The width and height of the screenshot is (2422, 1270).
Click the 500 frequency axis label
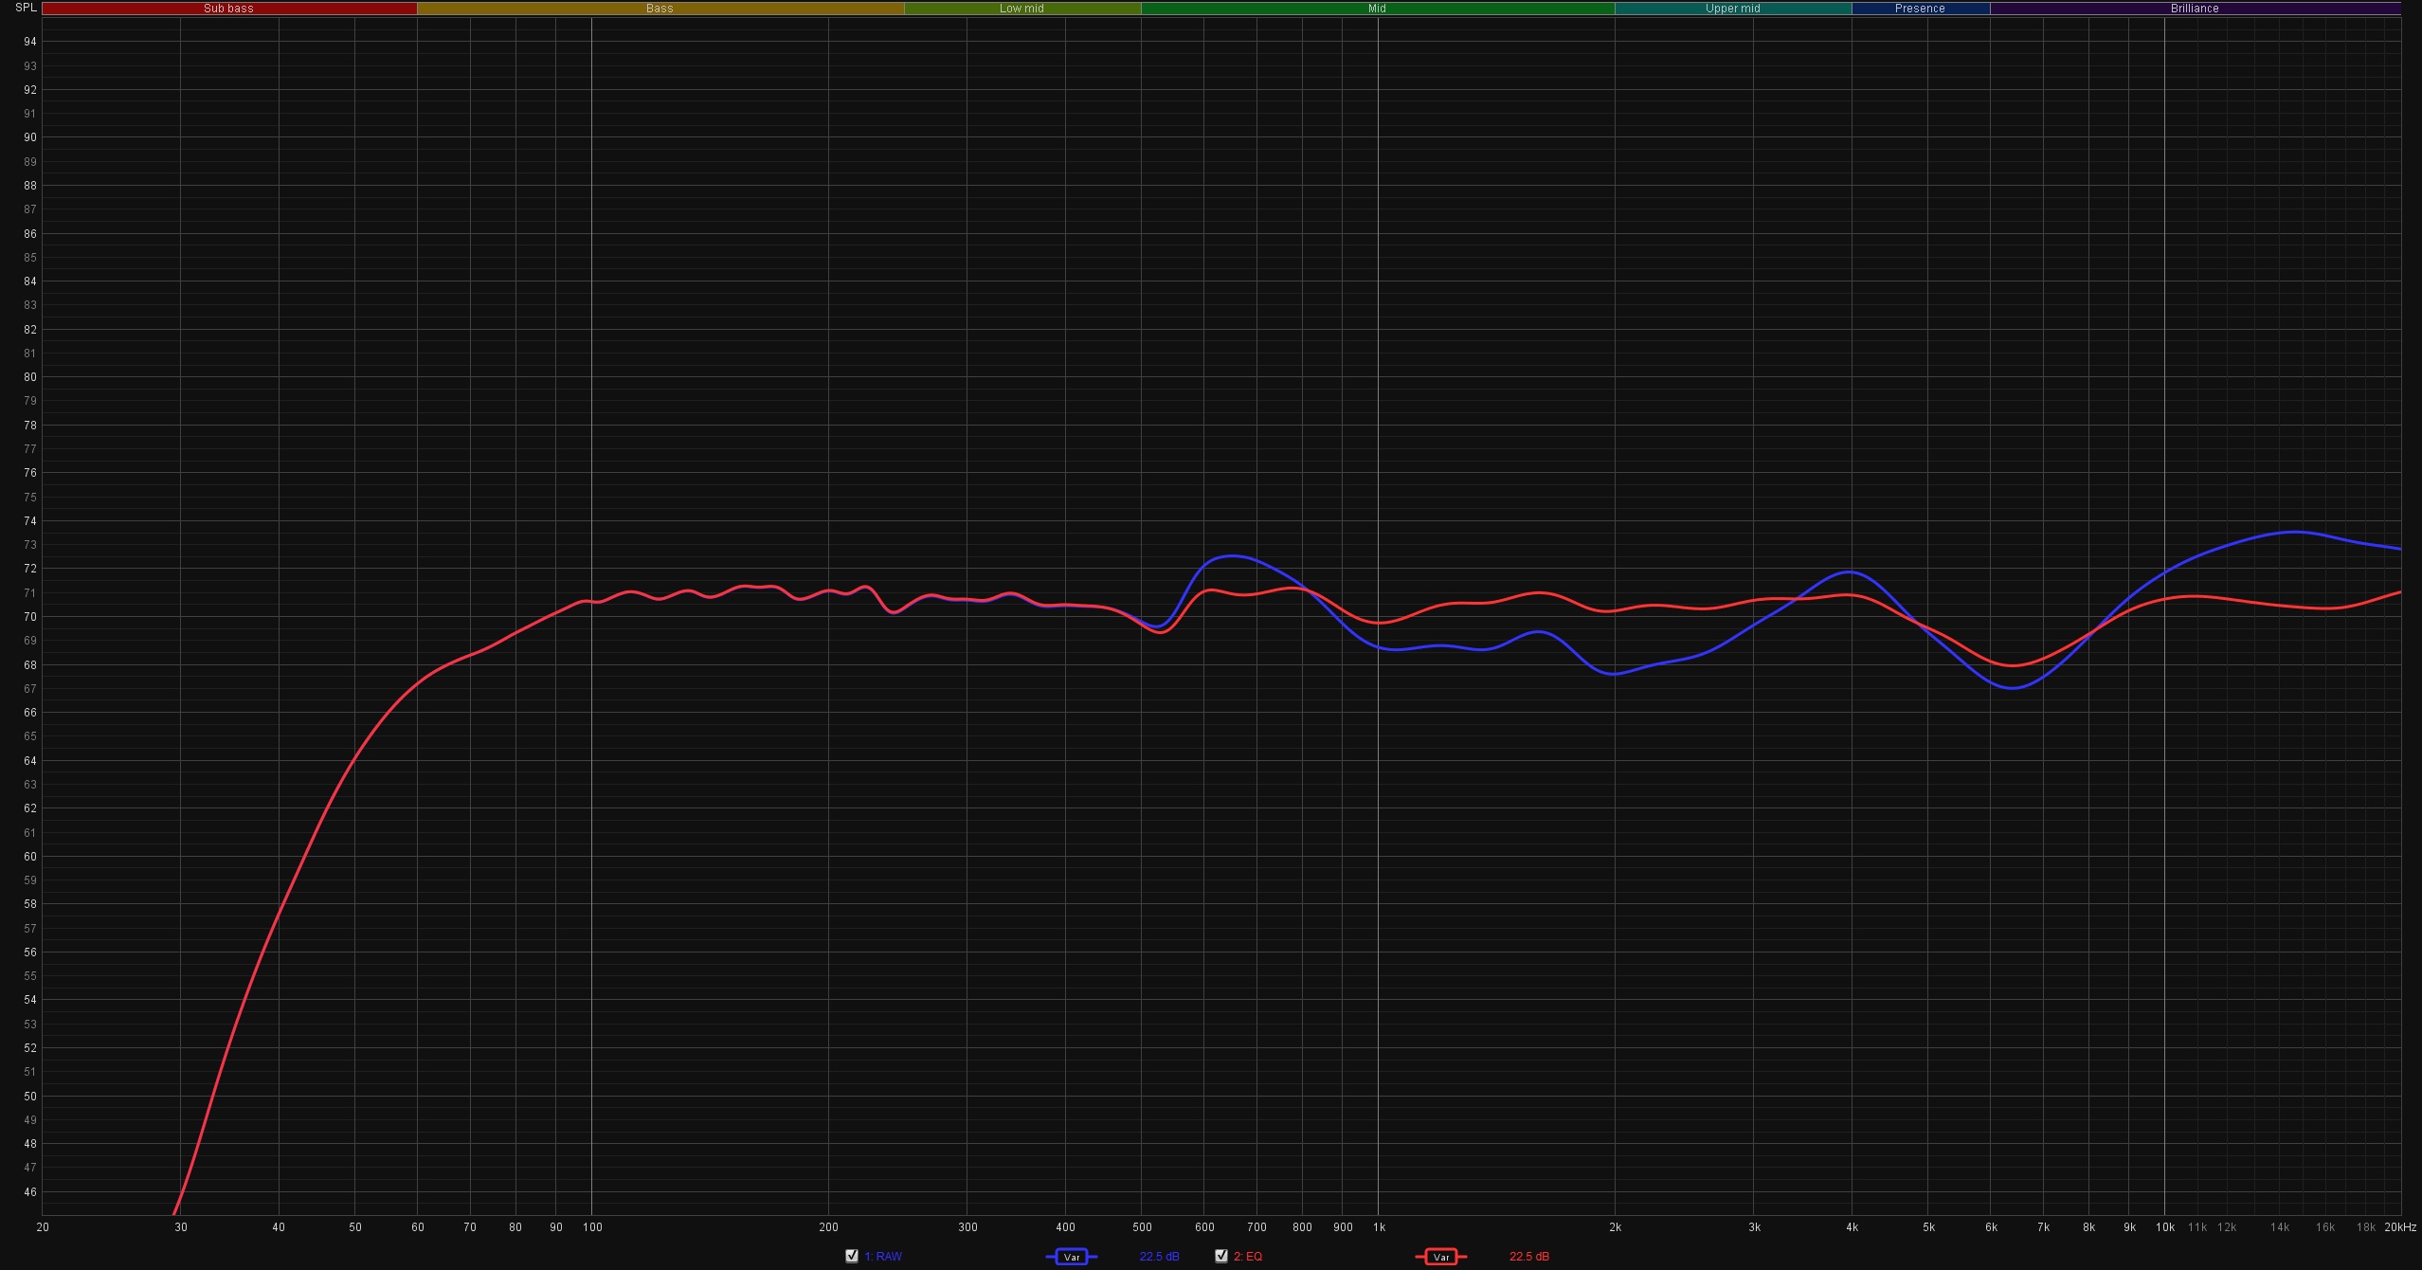(1142, 1227)
